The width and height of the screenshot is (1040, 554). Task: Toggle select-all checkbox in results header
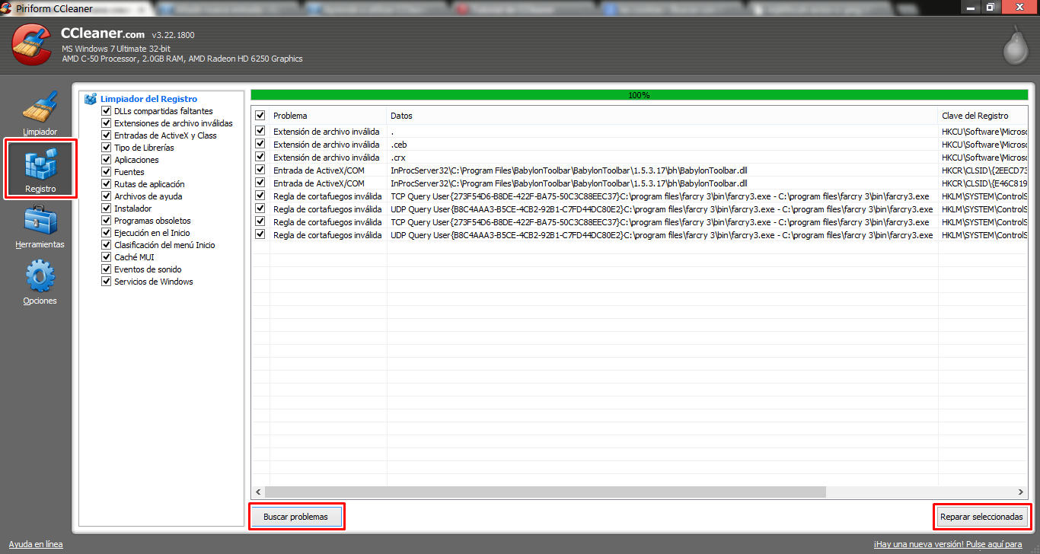coord(260,116)
